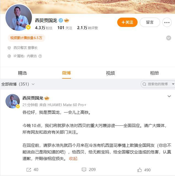
Task: Open the three-dots more options button
Action: [x=167, y=22]
